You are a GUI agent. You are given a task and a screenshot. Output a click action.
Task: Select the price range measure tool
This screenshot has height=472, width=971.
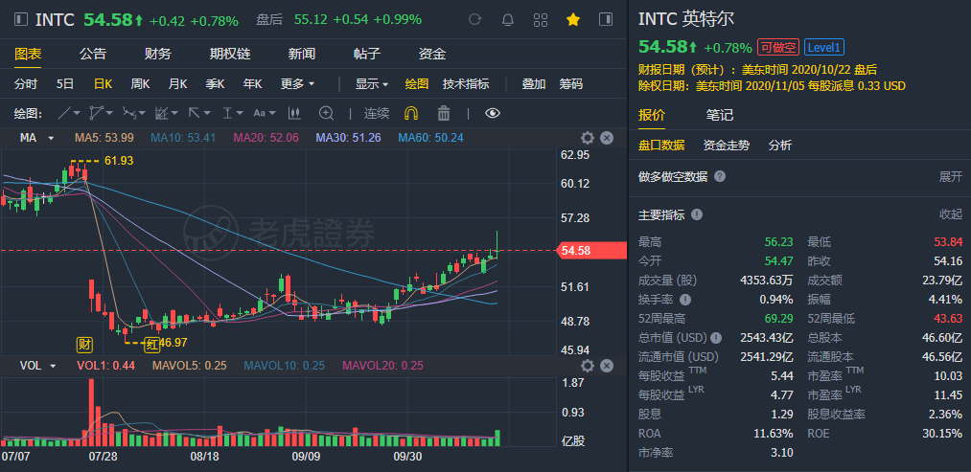pos(227,113)
